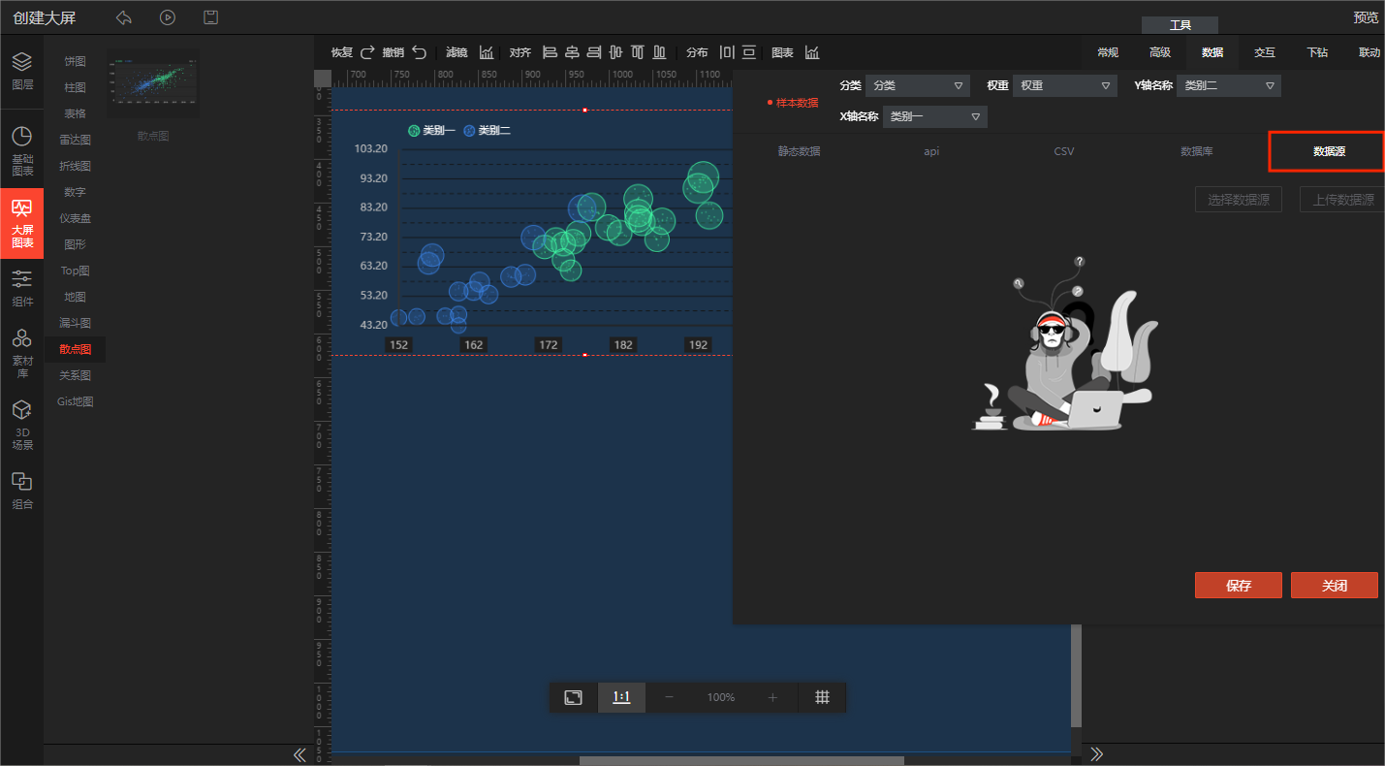Open the 组件 components sidebar panel
The image size is (1385, 766).
[x=21, y=288]
